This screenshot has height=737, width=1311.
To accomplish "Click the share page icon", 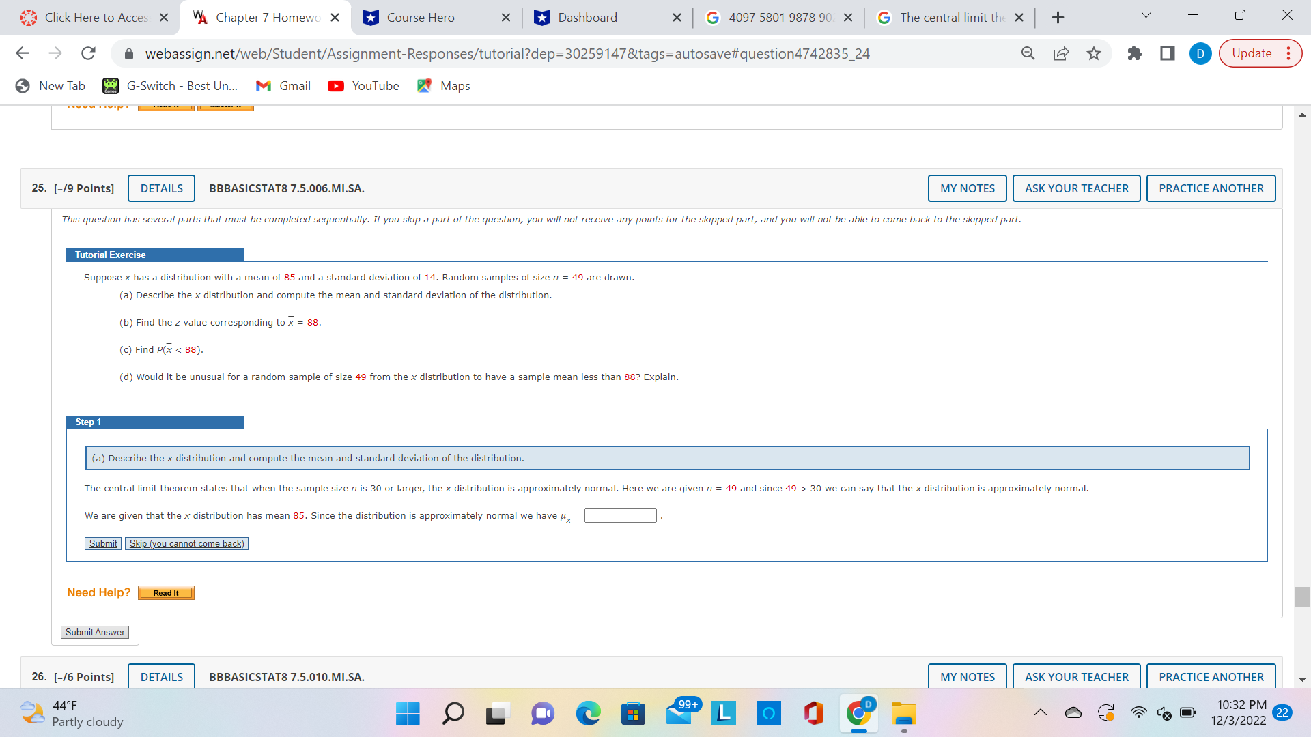I will tap(1061, 53).
